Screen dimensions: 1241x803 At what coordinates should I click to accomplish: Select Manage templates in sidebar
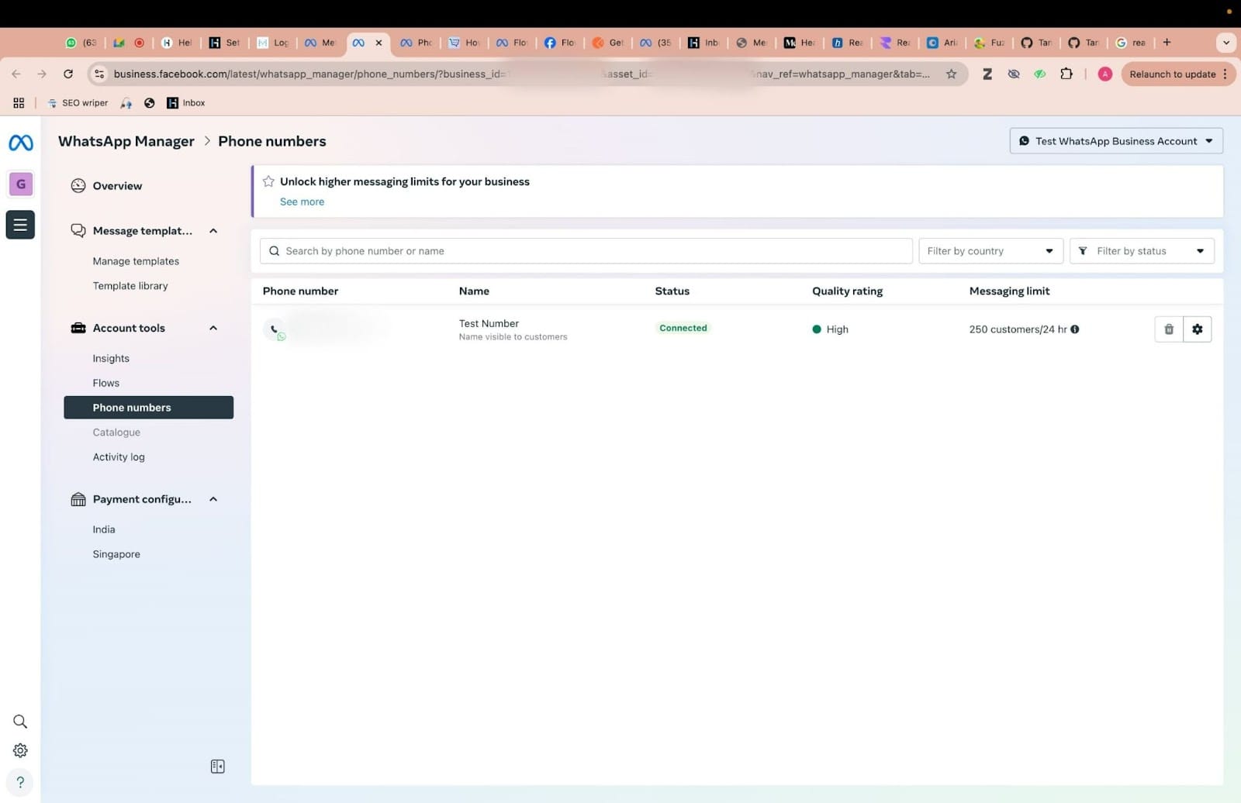pyautogui.click(x=136, y=261)
